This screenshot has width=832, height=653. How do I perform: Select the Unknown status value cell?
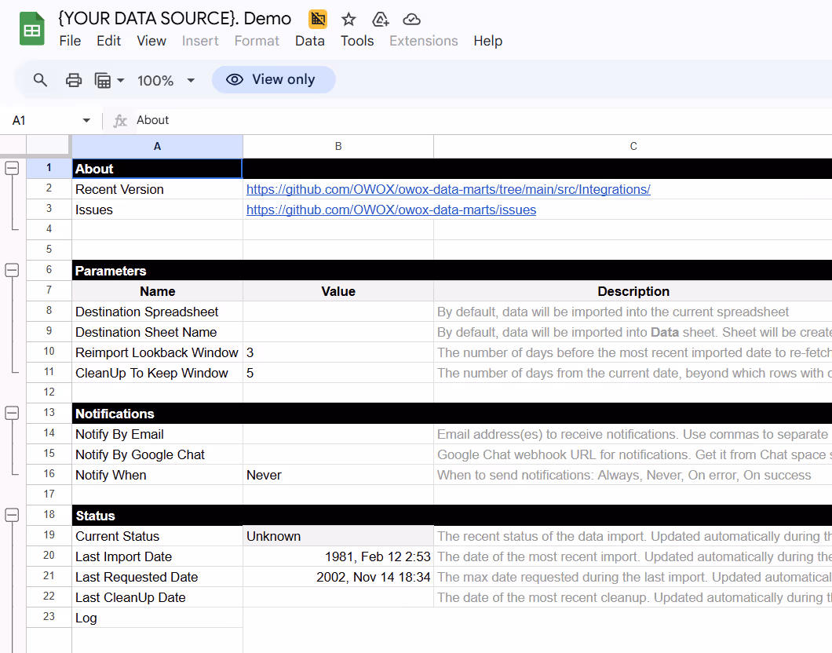(x=338, y=536)
